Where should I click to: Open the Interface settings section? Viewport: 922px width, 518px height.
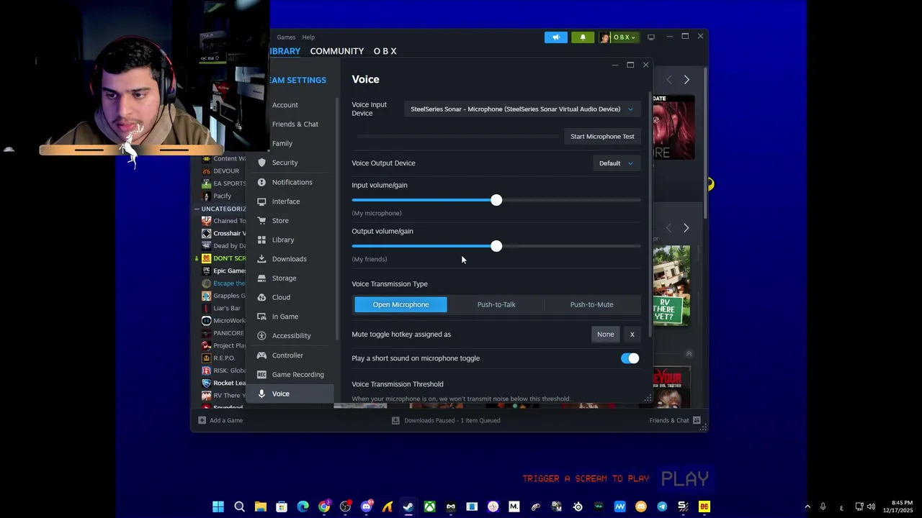[x=291, y=201]
